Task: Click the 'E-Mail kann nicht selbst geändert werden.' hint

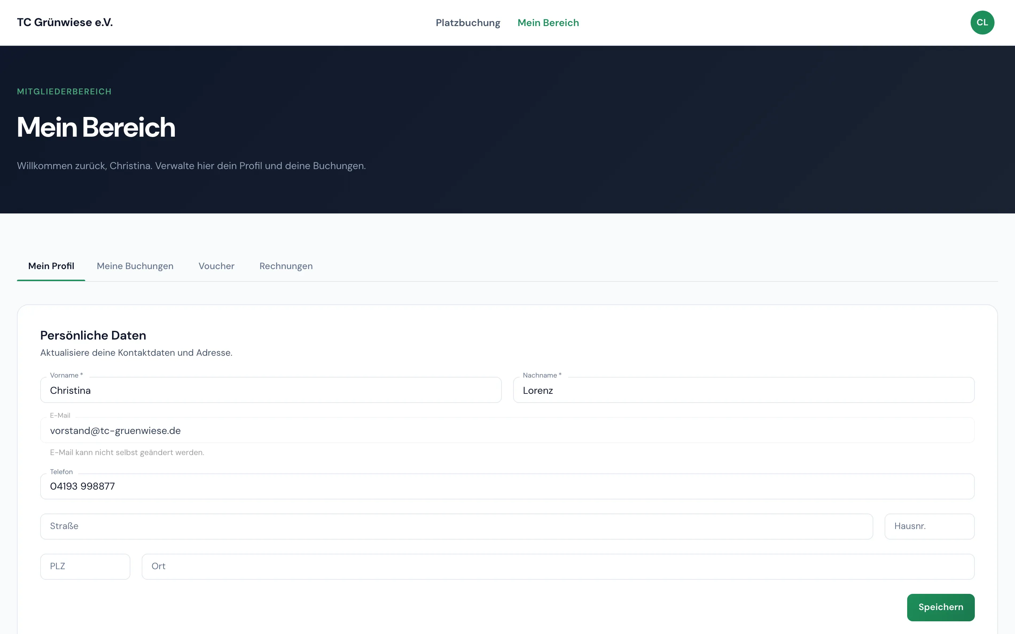Action: tap(127, 453)
